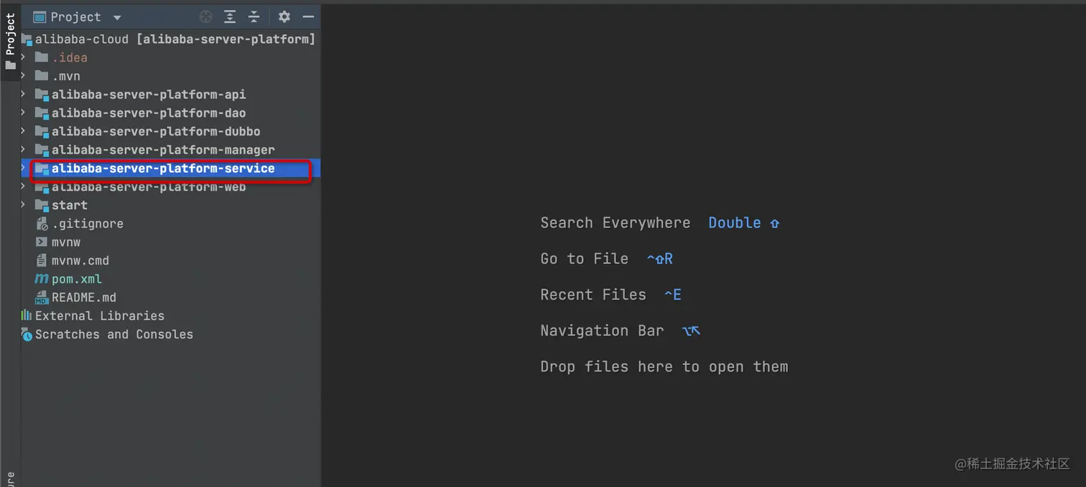Click the pom.xml Maven 'm' icon
Screen dimensions: 1086x487
click(x=42, y=279)
